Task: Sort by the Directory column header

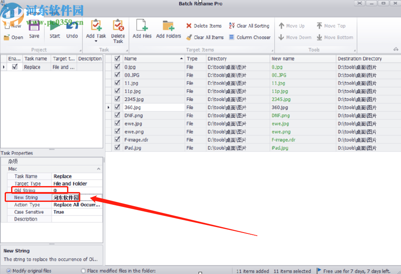Action: coord(238,58)
